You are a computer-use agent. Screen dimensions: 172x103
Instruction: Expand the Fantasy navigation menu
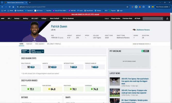[17, 19]
